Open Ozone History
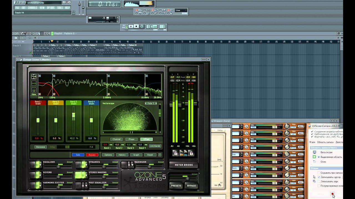Viewport: 355px width, 199px height. click(122, 155)
